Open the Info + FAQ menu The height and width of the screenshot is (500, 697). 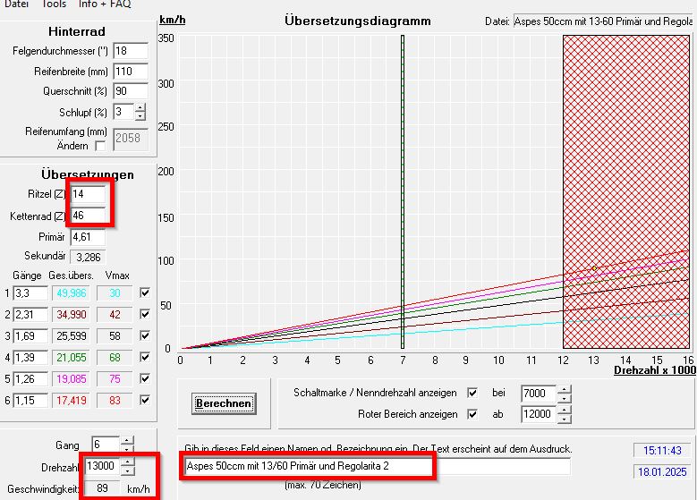[104, 4]
